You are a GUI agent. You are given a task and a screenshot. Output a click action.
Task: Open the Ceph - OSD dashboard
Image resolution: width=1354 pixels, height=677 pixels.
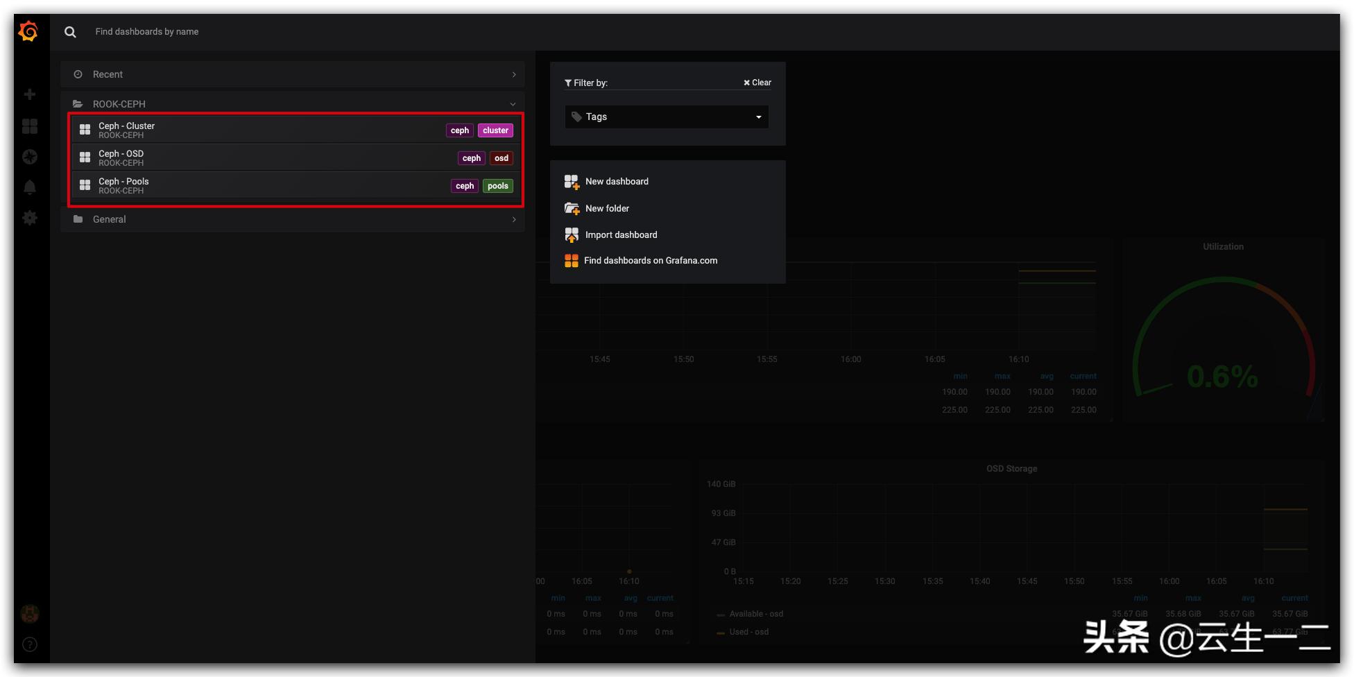(296, 157)
